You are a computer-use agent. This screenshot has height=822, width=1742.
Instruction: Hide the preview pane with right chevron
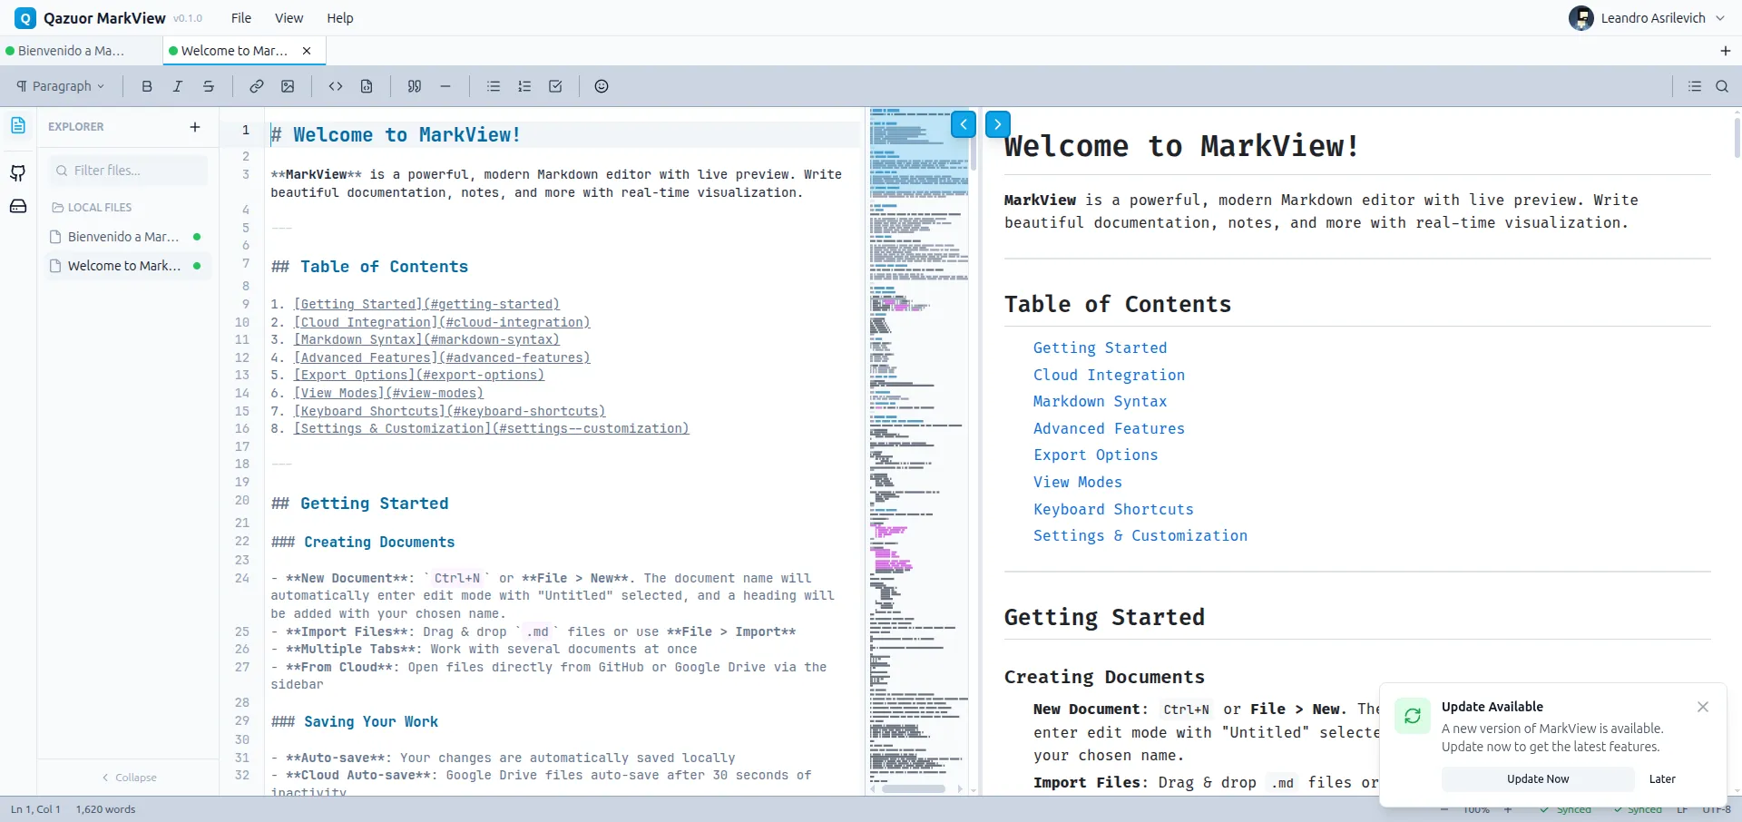click(x=997, y=124)
